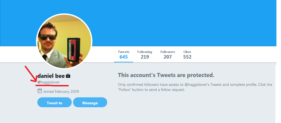
Task: Click the blue underline beneath Tweets tab
Action: click(x=124, y=62)
